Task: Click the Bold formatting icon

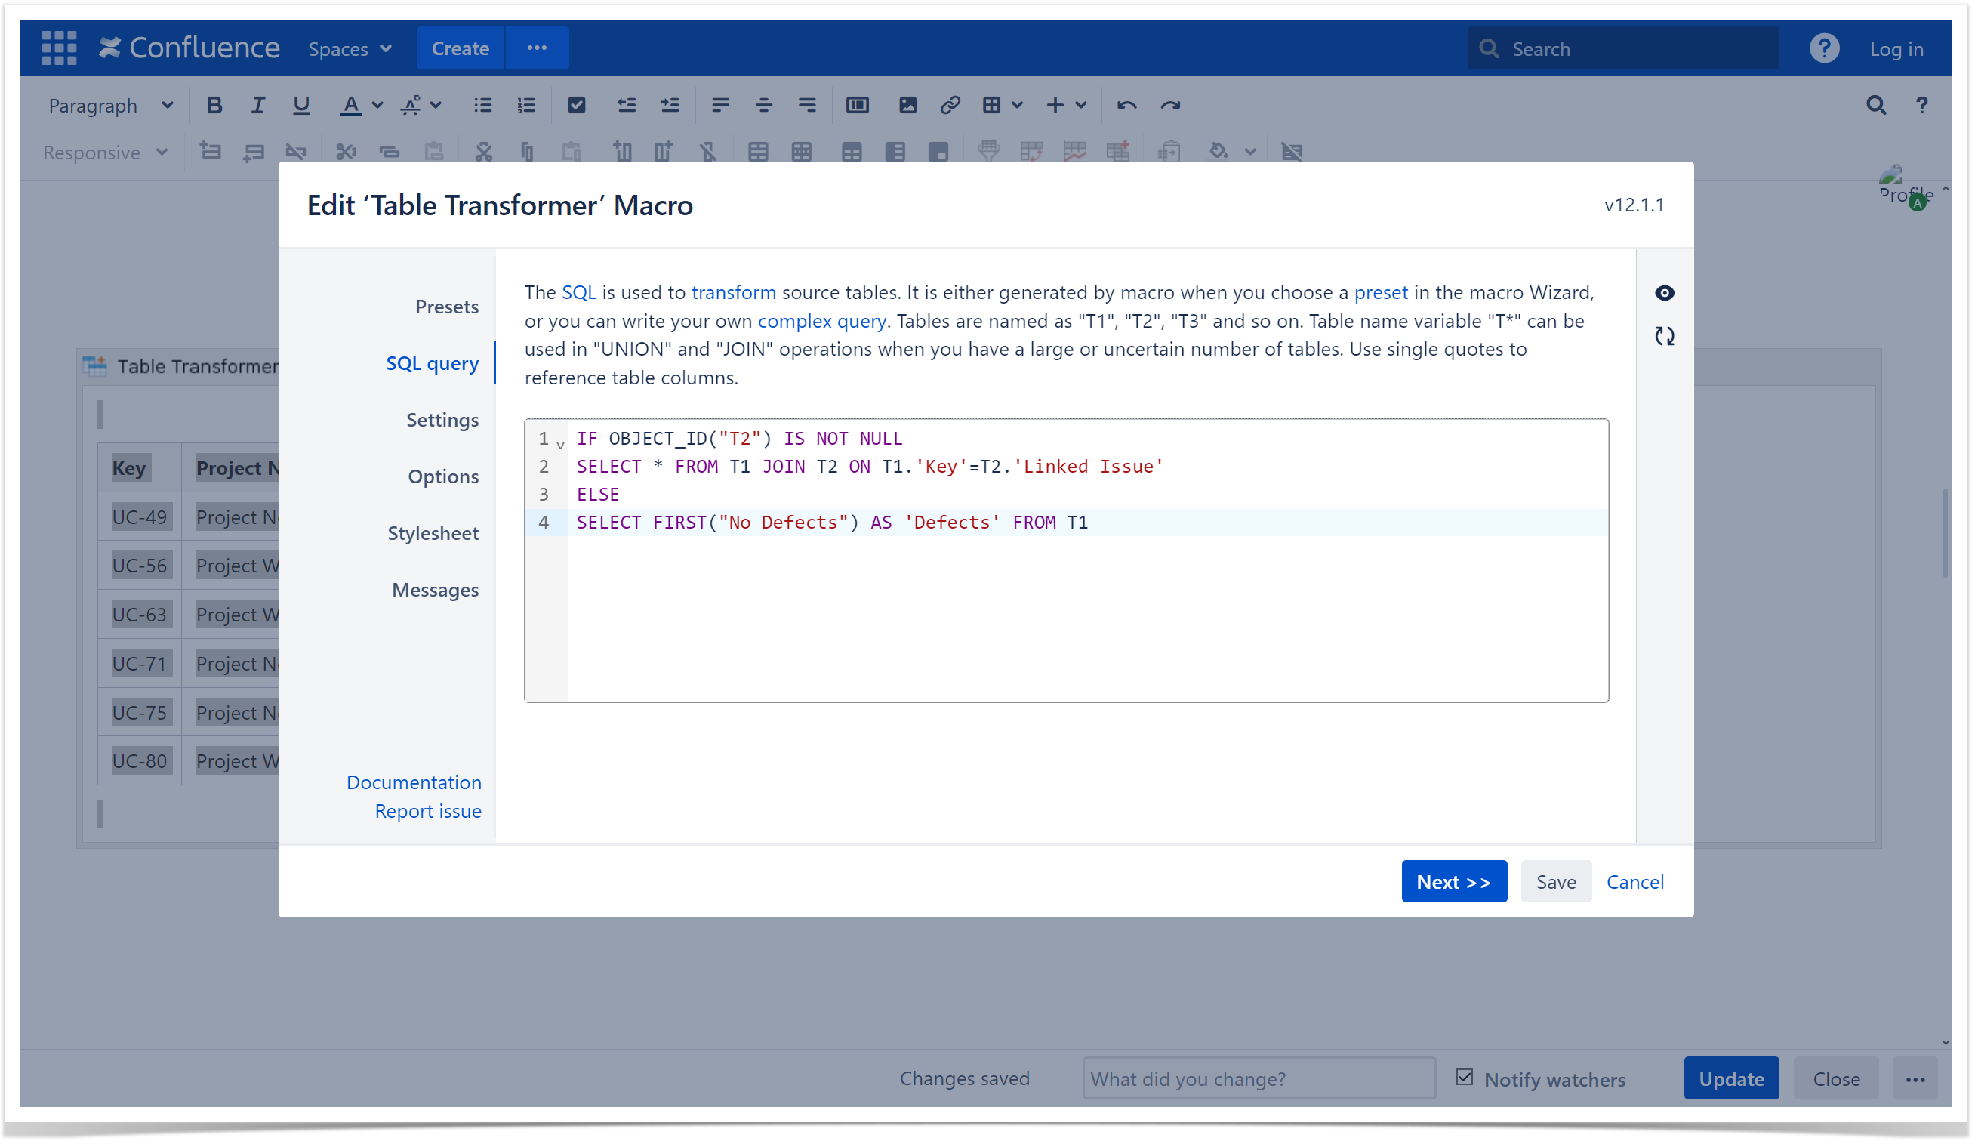Action: pos(214,105)
